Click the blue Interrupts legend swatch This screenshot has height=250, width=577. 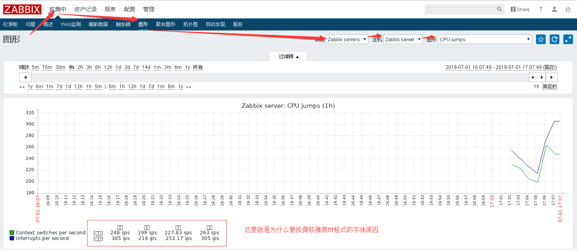tap(12, 238)
